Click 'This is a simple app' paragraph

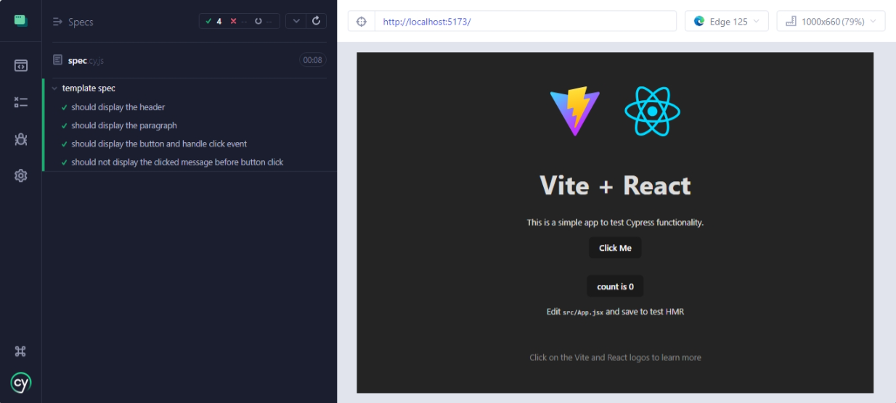tap(615, 223)
